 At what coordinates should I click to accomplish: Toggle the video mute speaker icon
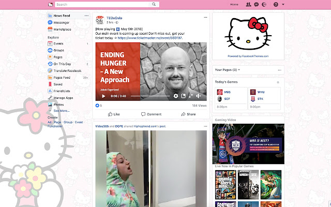[198, 96]
